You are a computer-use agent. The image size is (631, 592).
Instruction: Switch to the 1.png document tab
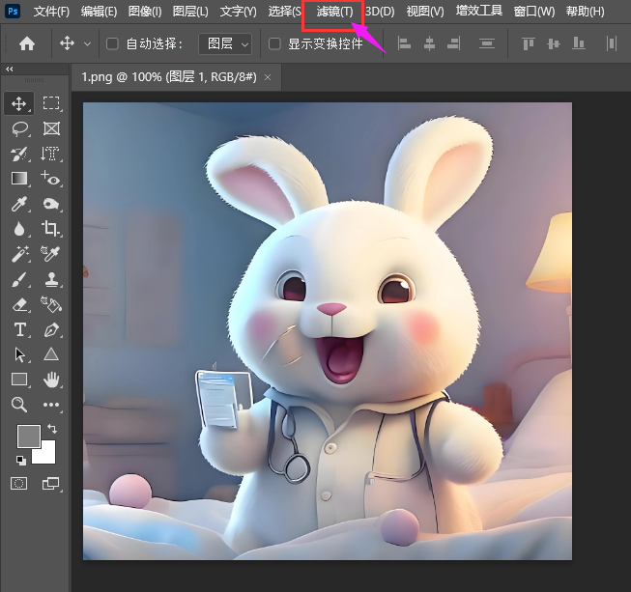click(x=168, y=77)
